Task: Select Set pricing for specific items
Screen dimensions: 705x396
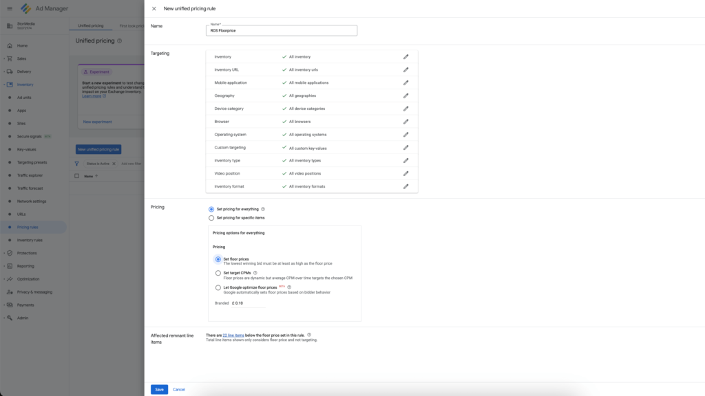Action: point(211,218)
